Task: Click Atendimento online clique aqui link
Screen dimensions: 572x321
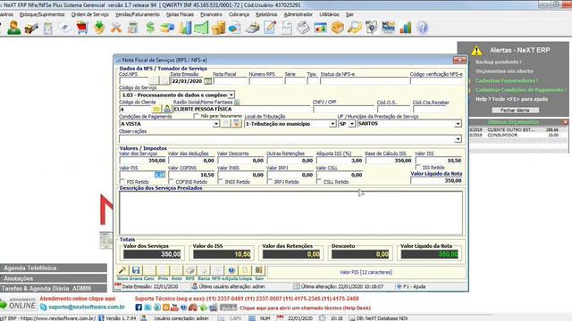Action: pos(78,299)
